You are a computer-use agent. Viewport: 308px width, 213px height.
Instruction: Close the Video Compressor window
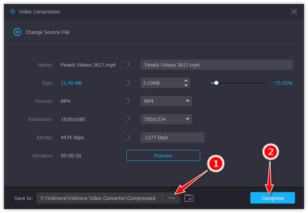pyautogui.click(x=294, y=12)
